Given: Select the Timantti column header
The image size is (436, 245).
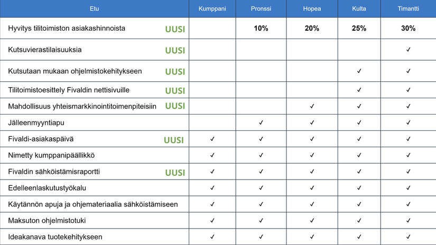Looking at the screenshot, I should coord(408,9).
